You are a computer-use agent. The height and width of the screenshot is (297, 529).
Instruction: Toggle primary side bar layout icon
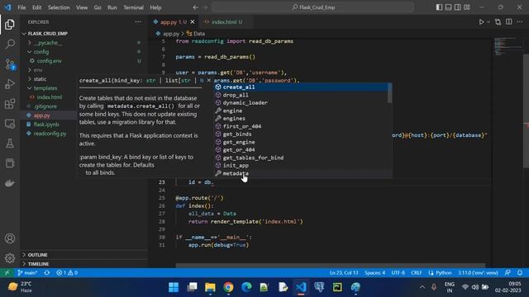[x=439, y=7]
